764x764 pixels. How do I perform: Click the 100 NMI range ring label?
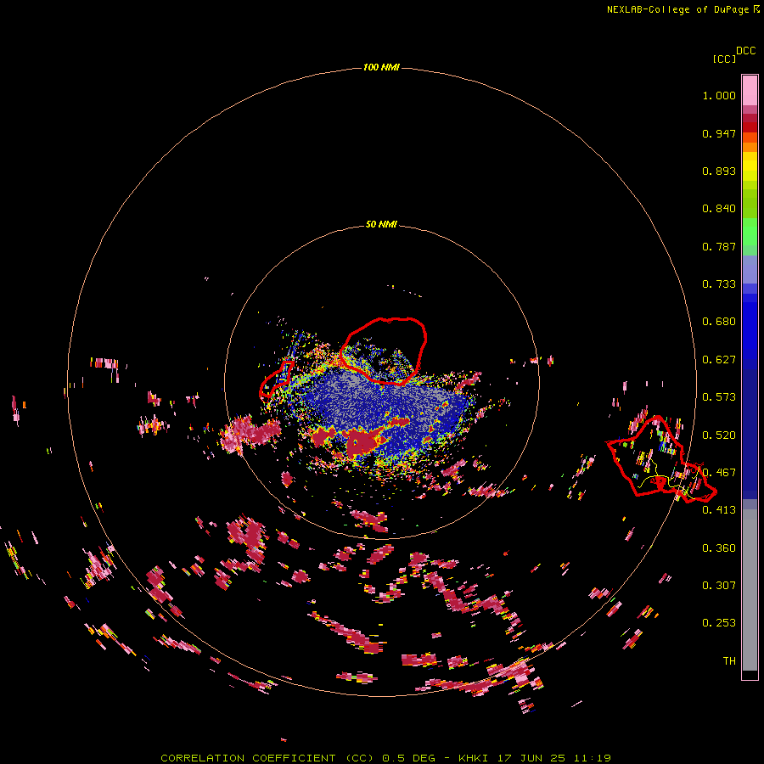point(381,67)
